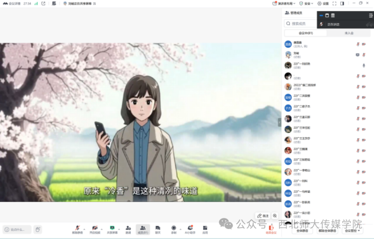The height and width of the screenshot is (239, 374).
Task: Click the 搜索成员 member search field
Action: 301,24
